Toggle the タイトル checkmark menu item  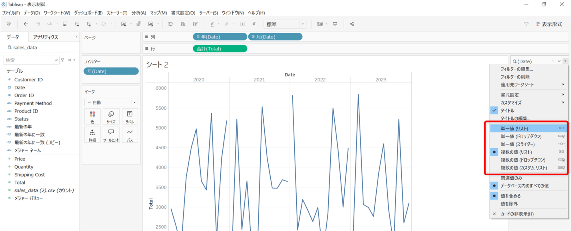pyautogui.click(x=529, y=111)
